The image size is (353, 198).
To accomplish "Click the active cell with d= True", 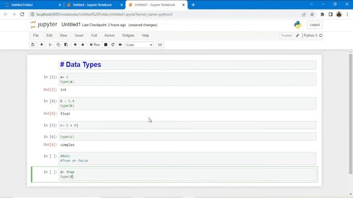I will pyautogui.click(x=188, y=174).
